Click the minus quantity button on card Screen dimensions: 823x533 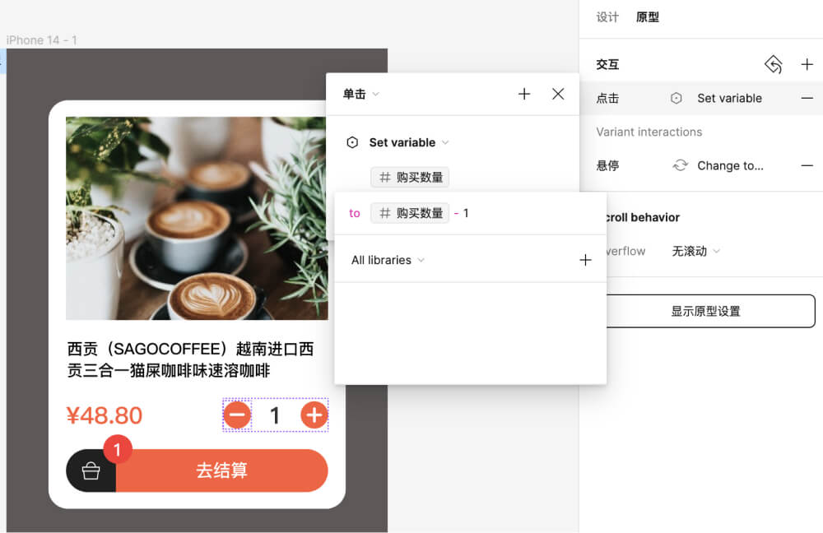point(237,415)
